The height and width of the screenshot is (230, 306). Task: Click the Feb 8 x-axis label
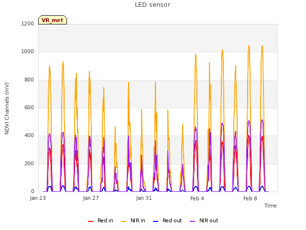point(250,198)
